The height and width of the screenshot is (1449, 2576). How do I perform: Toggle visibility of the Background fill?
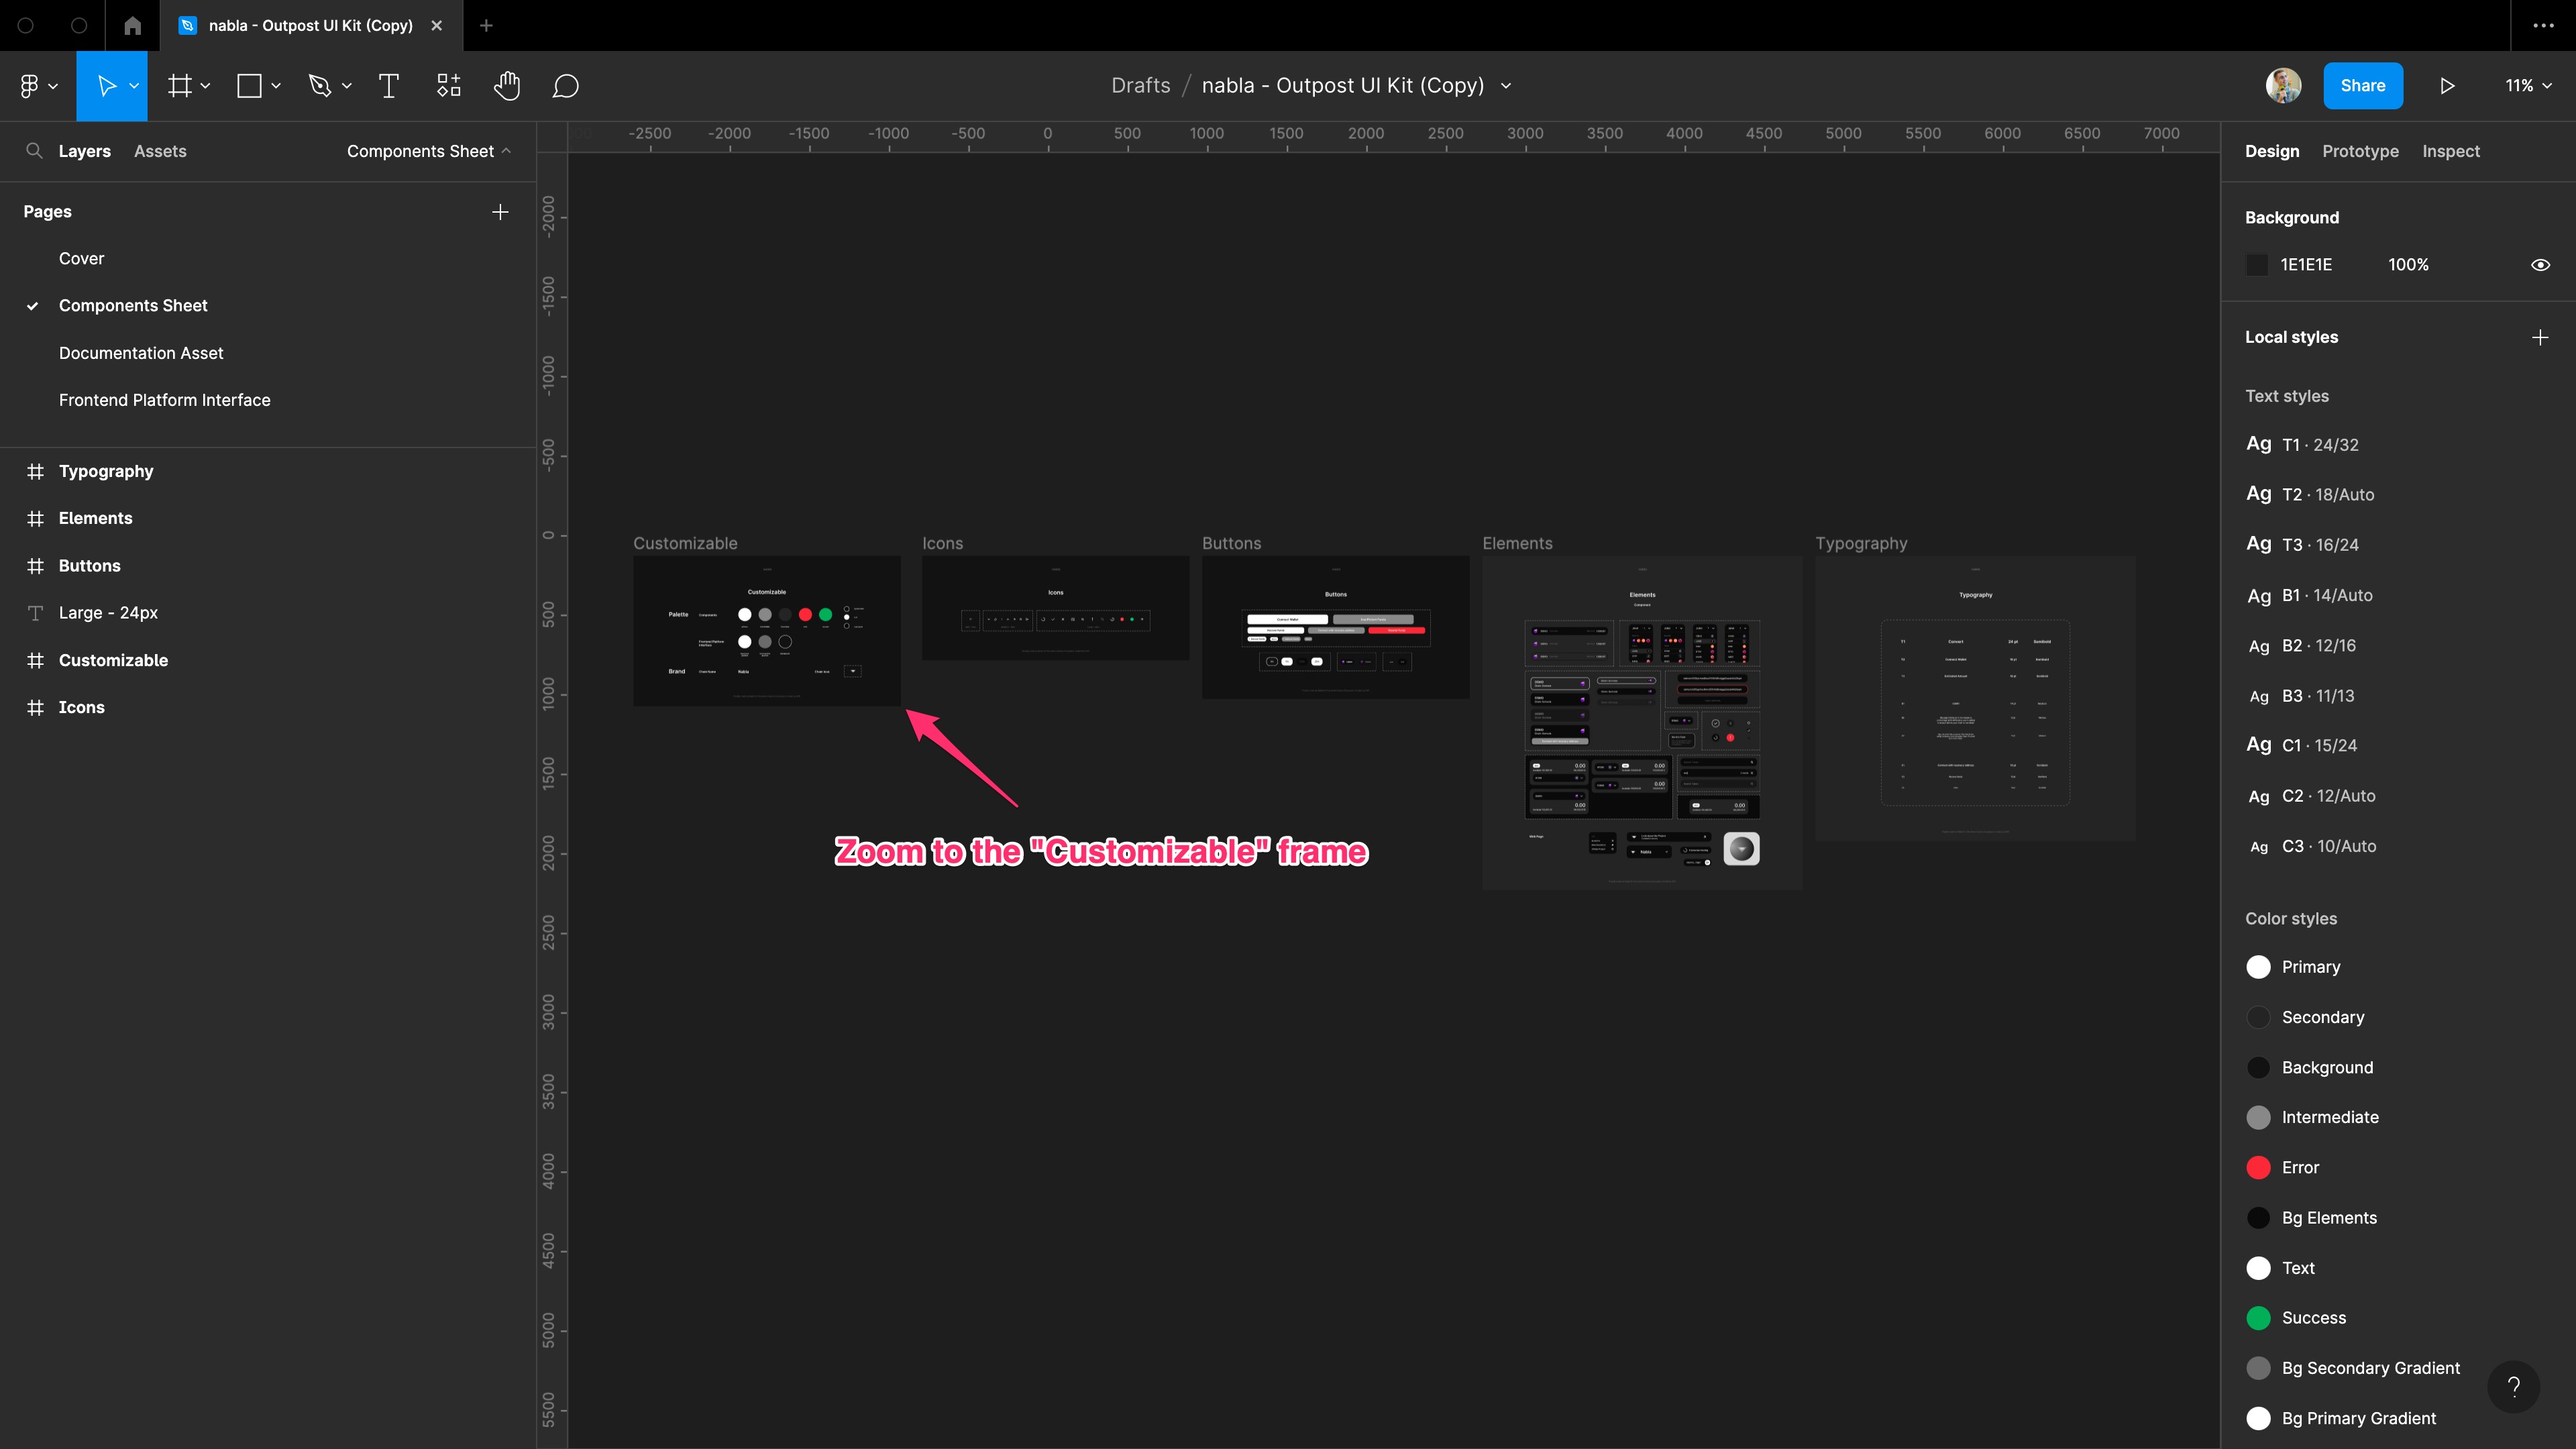pos(2541,264)
